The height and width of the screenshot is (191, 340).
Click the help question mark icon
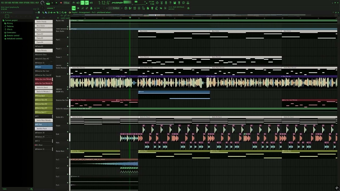click(170, 3)
